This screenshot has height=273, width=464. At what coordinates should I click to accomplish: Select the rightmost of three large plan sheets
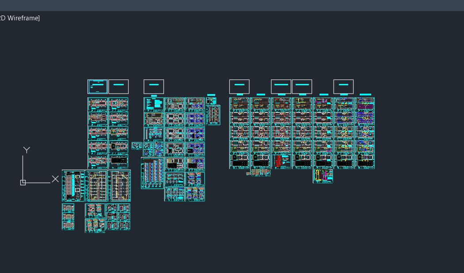pos(120,186)
